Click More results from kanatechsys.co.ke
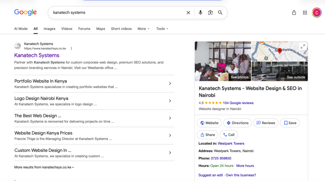 (x=44, y=167)
